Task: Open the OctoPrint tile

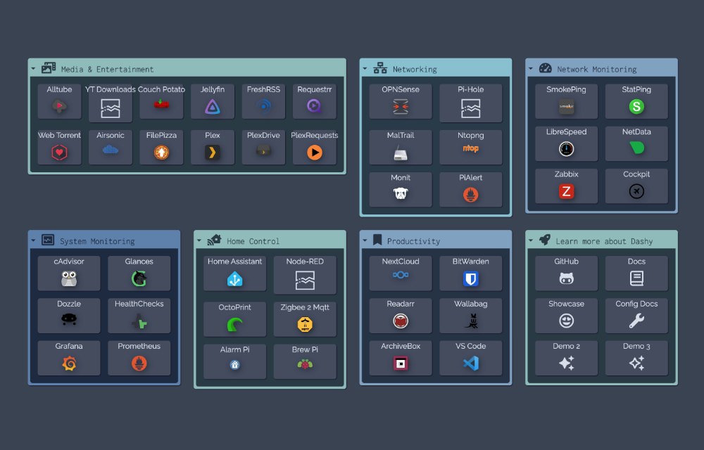Action: [234, 319]
